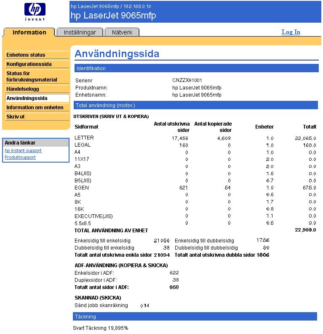Open Konfigurationssida in sidebar
This screenshot has height=334, width=323.
tap(37, 64)
